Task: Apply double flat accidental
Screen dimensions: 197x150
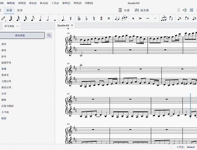Action: click(x=79, y=18)
